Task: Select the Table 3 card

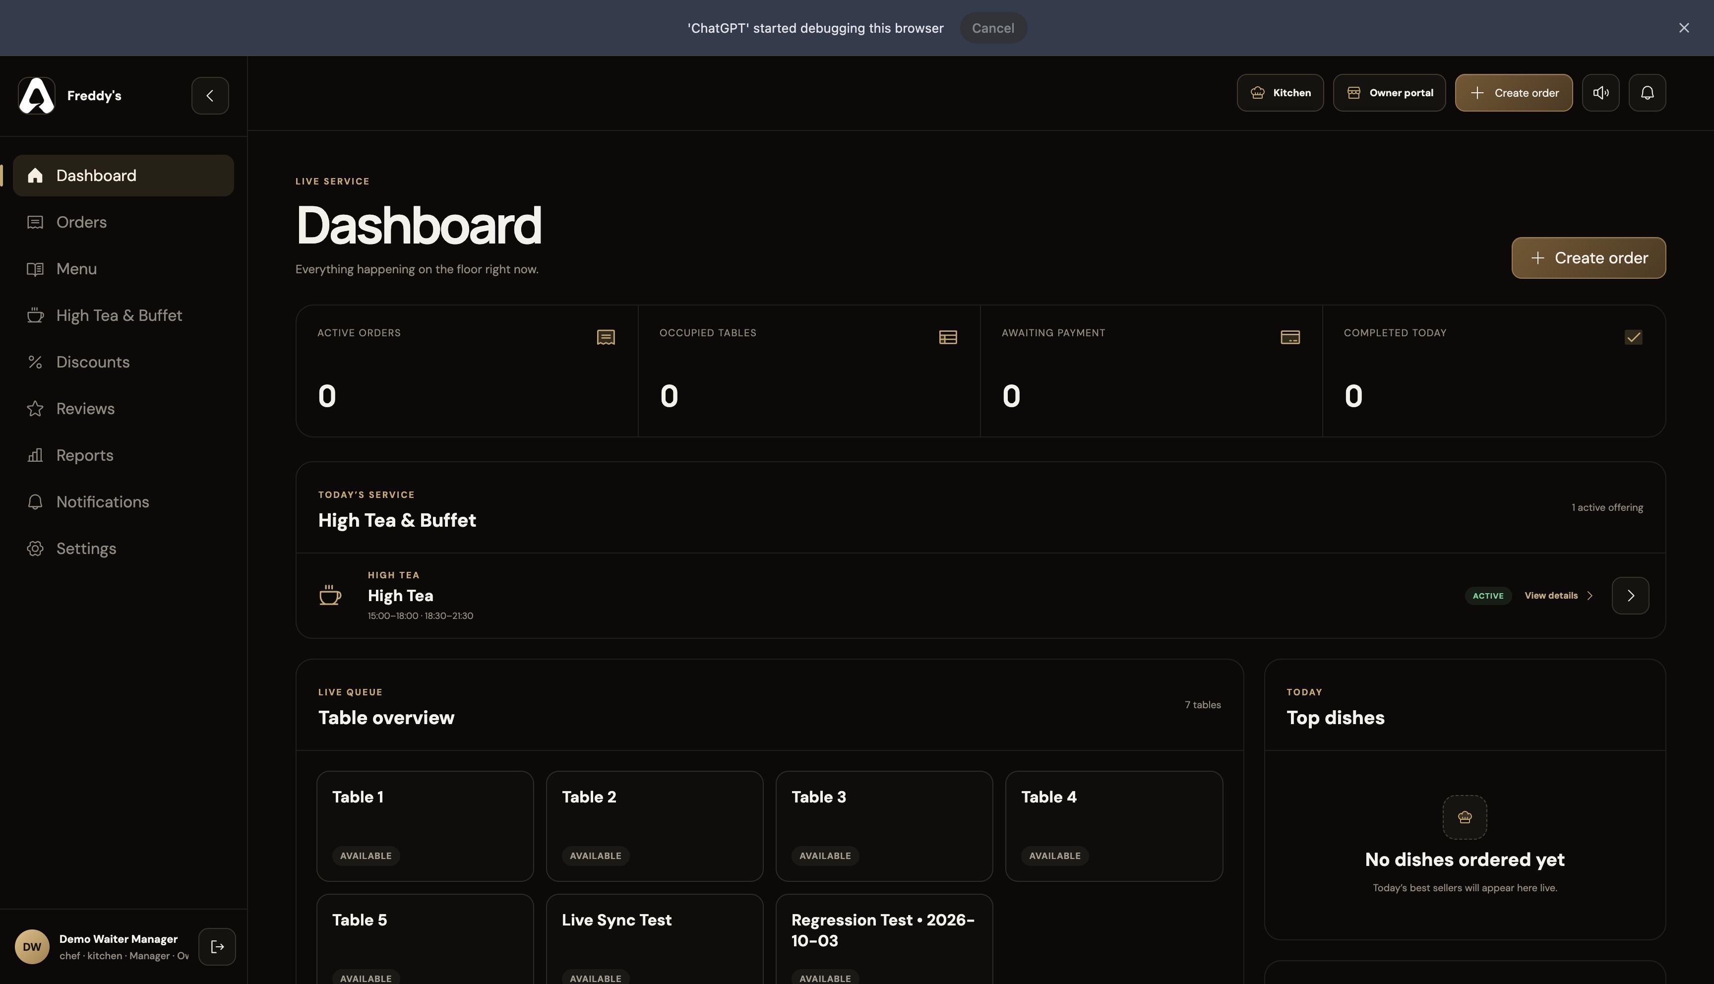Action: point(884,826)
